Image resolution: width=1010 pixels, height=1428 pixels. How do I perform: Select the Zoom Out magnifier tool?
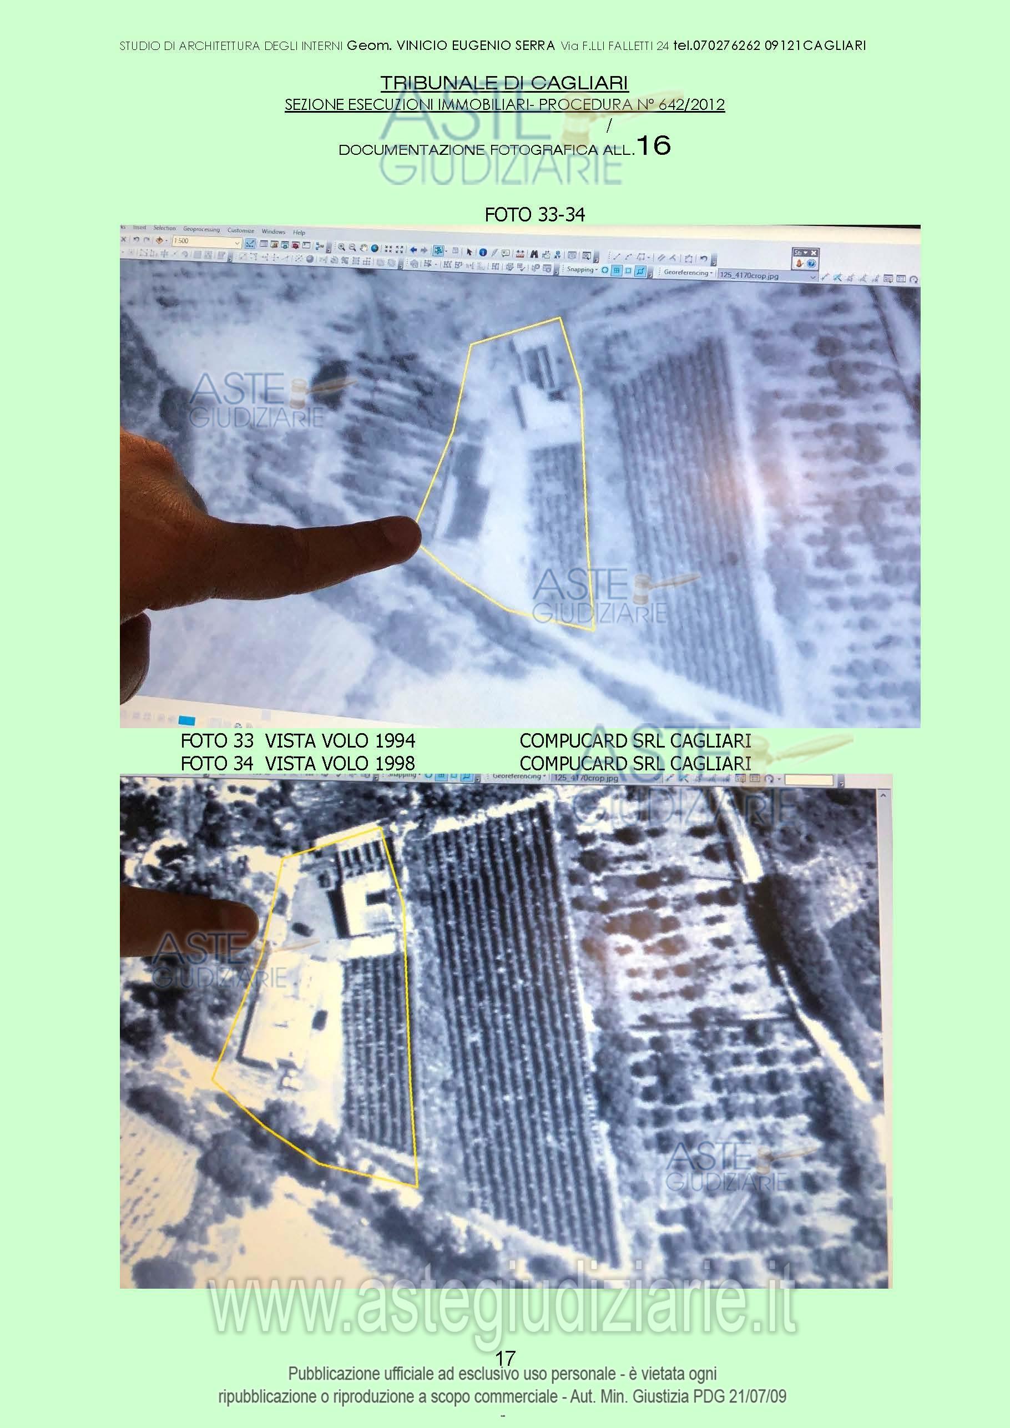pos(352,247)
